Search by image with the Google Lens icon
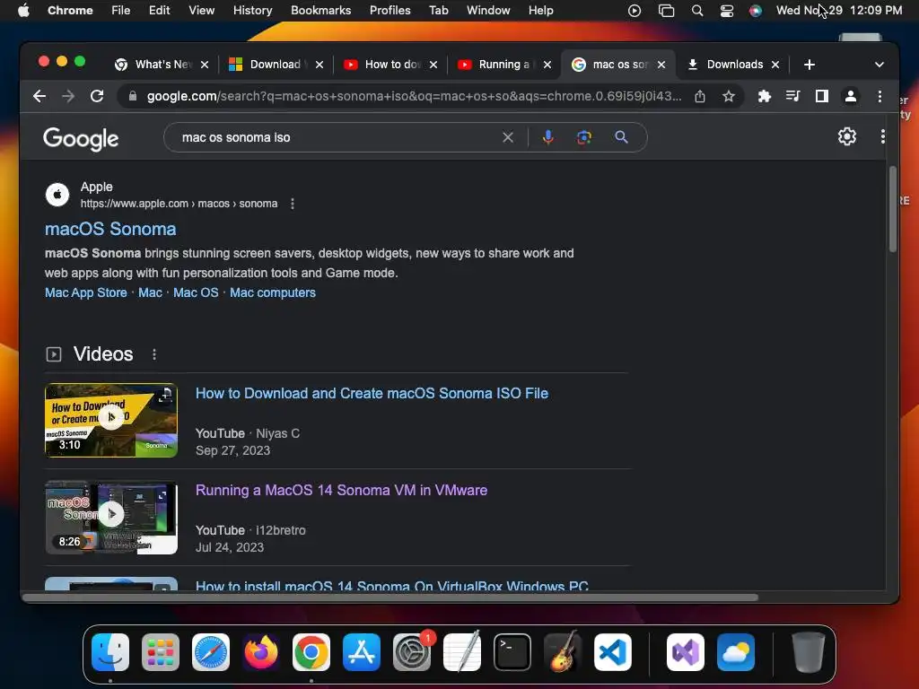Screen dimensions: 919x689 click(583, 137)
